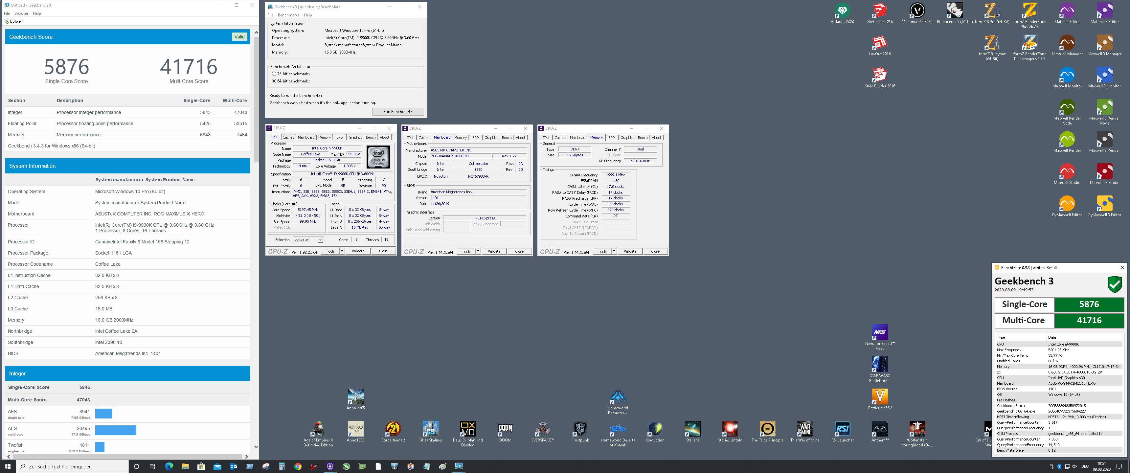The width and height of the screenshot is (1130, 473).
Task: Select the Need for Speed Heat icon
Action: pyautogui.click(x=879, y=337)
